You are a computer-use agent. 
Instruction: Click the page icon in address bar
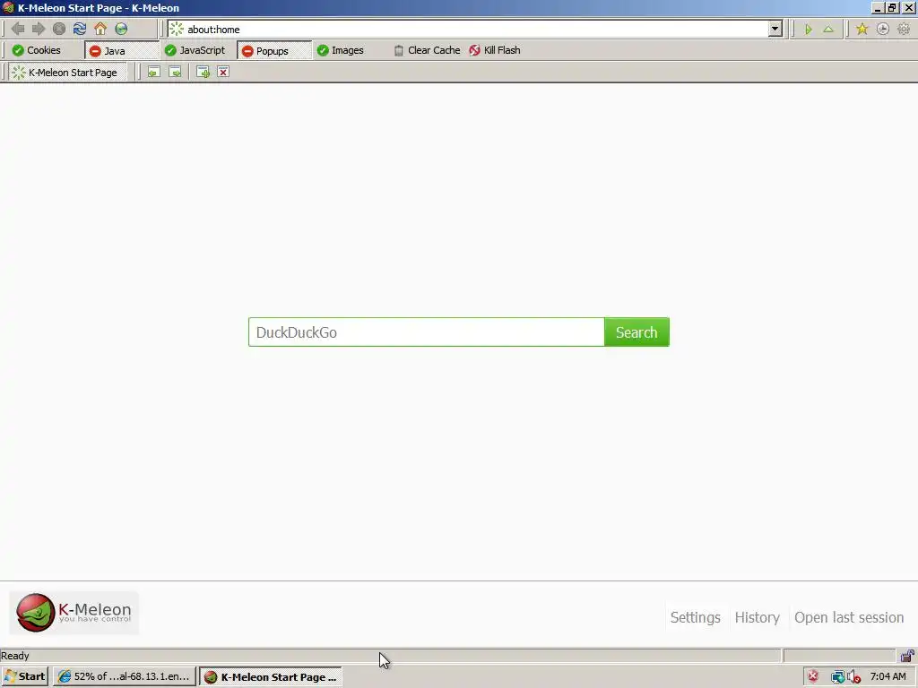point(177,30)
